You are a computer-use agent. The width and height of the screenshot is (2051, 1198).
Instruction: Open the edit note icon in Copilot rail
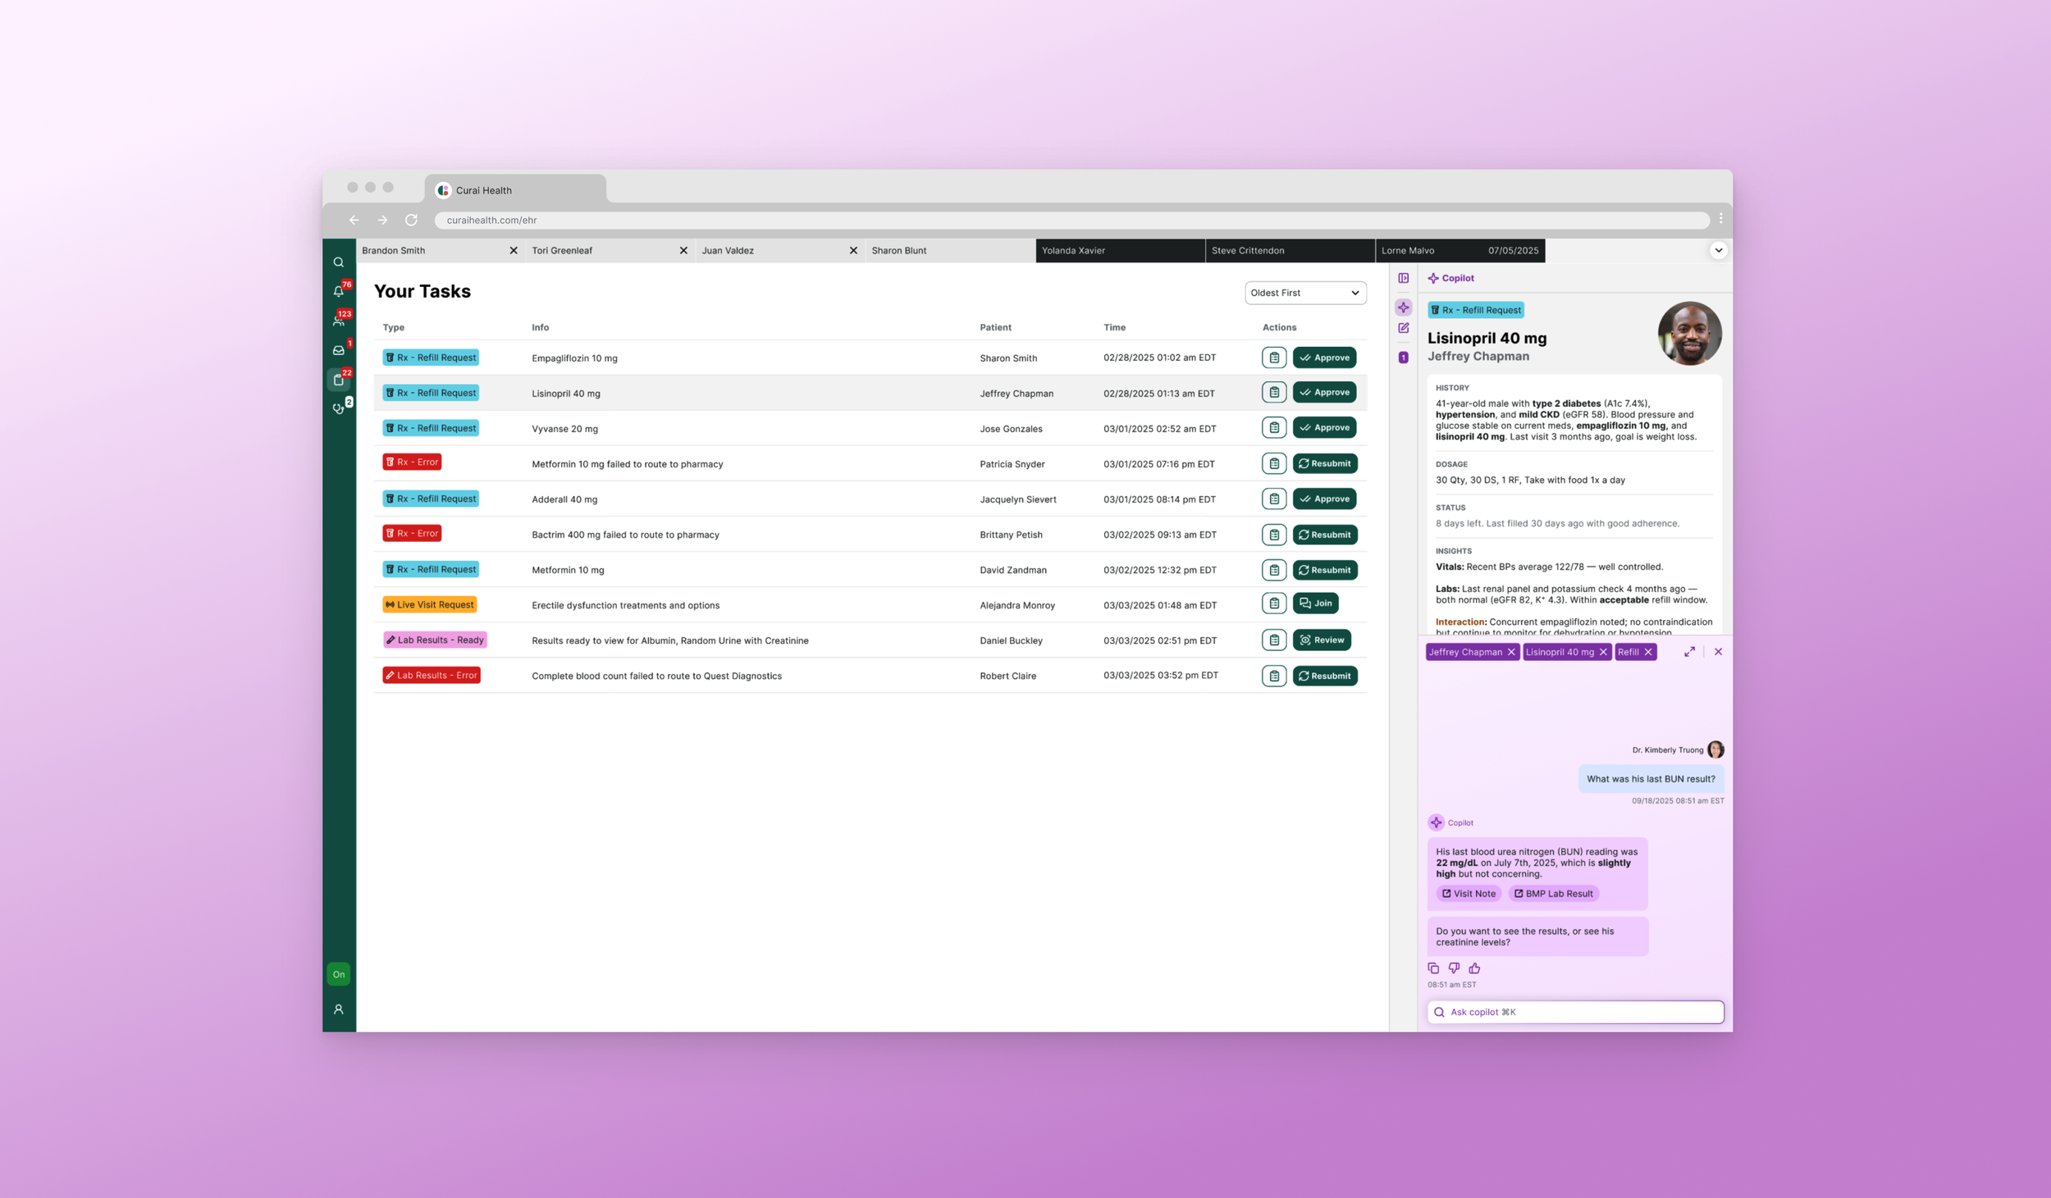coord(1404,328)
